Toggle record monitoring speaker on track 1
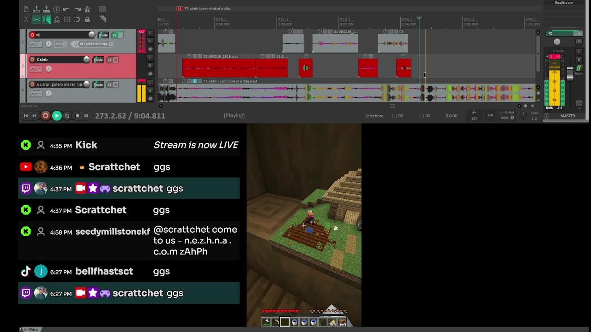The height and width of the screenshot is (332, 591). pyautogui.click(x=38, y=35)
